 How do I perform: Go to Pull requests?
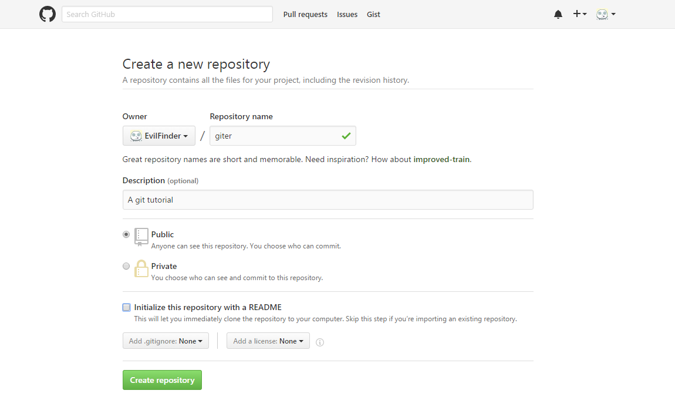click(x=305, y=14)
